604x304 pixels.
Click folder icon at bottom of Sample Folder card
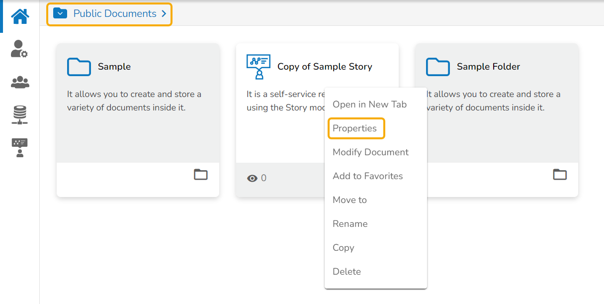click(x=560, y=175)
